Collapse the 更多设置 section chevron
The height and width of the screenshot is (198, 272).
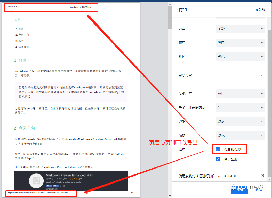click(x=262, y=75)
